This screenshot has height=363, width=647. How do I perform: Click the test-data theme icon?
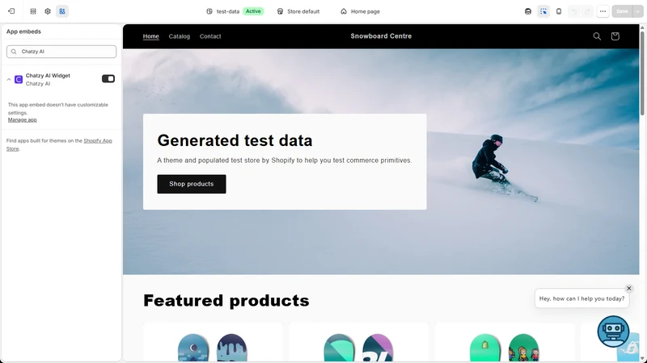pyautogui.click(x=209, y=11)
